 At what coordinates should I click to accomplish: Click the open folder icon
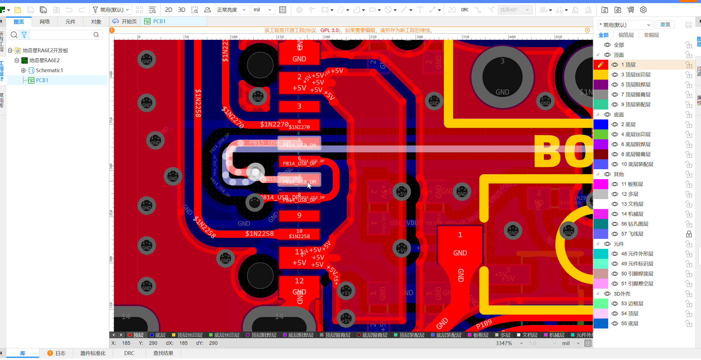[x=18, y=10]
